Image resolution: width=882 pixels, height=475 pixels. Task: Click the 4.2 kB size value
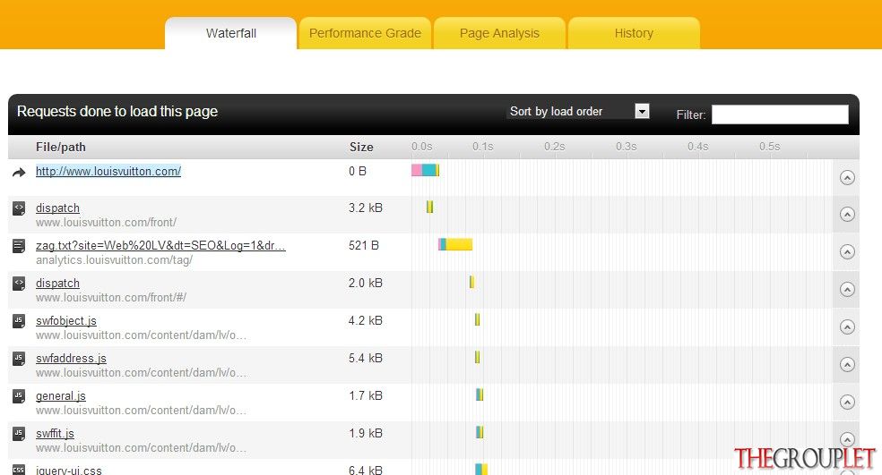coord(365,320)
